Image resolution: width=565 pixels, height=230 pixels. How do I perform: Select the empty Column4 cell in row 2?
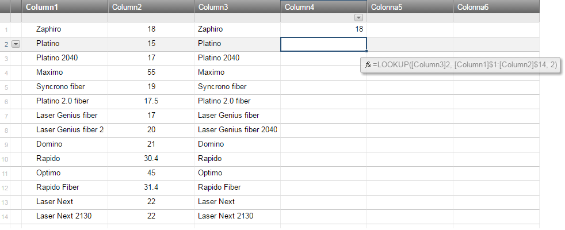(x=323, y=44)
